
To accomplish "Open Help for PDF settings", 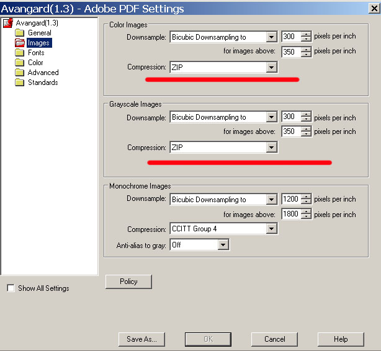I will pyautogui.click(x=341, y=339).
